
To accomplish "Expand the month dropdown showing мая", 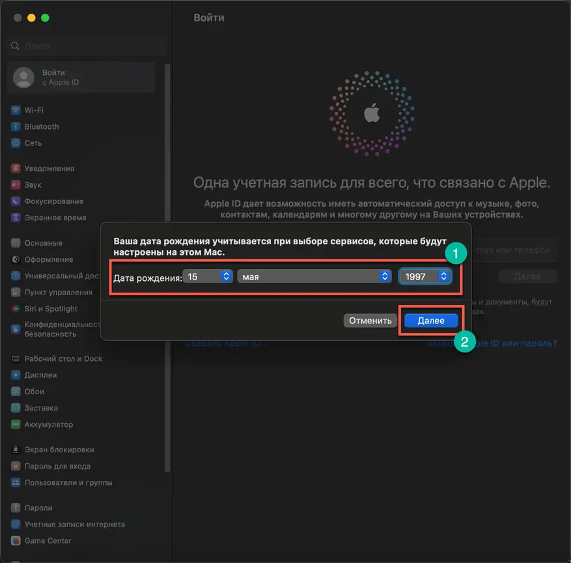I will pyautogui.click(x=314, y=276).
